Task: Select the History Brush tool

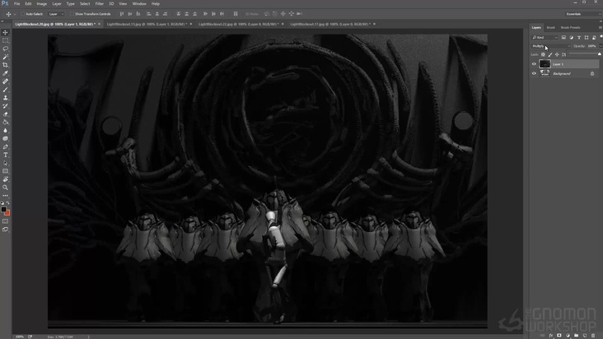Action: click(x=6, y=106)
